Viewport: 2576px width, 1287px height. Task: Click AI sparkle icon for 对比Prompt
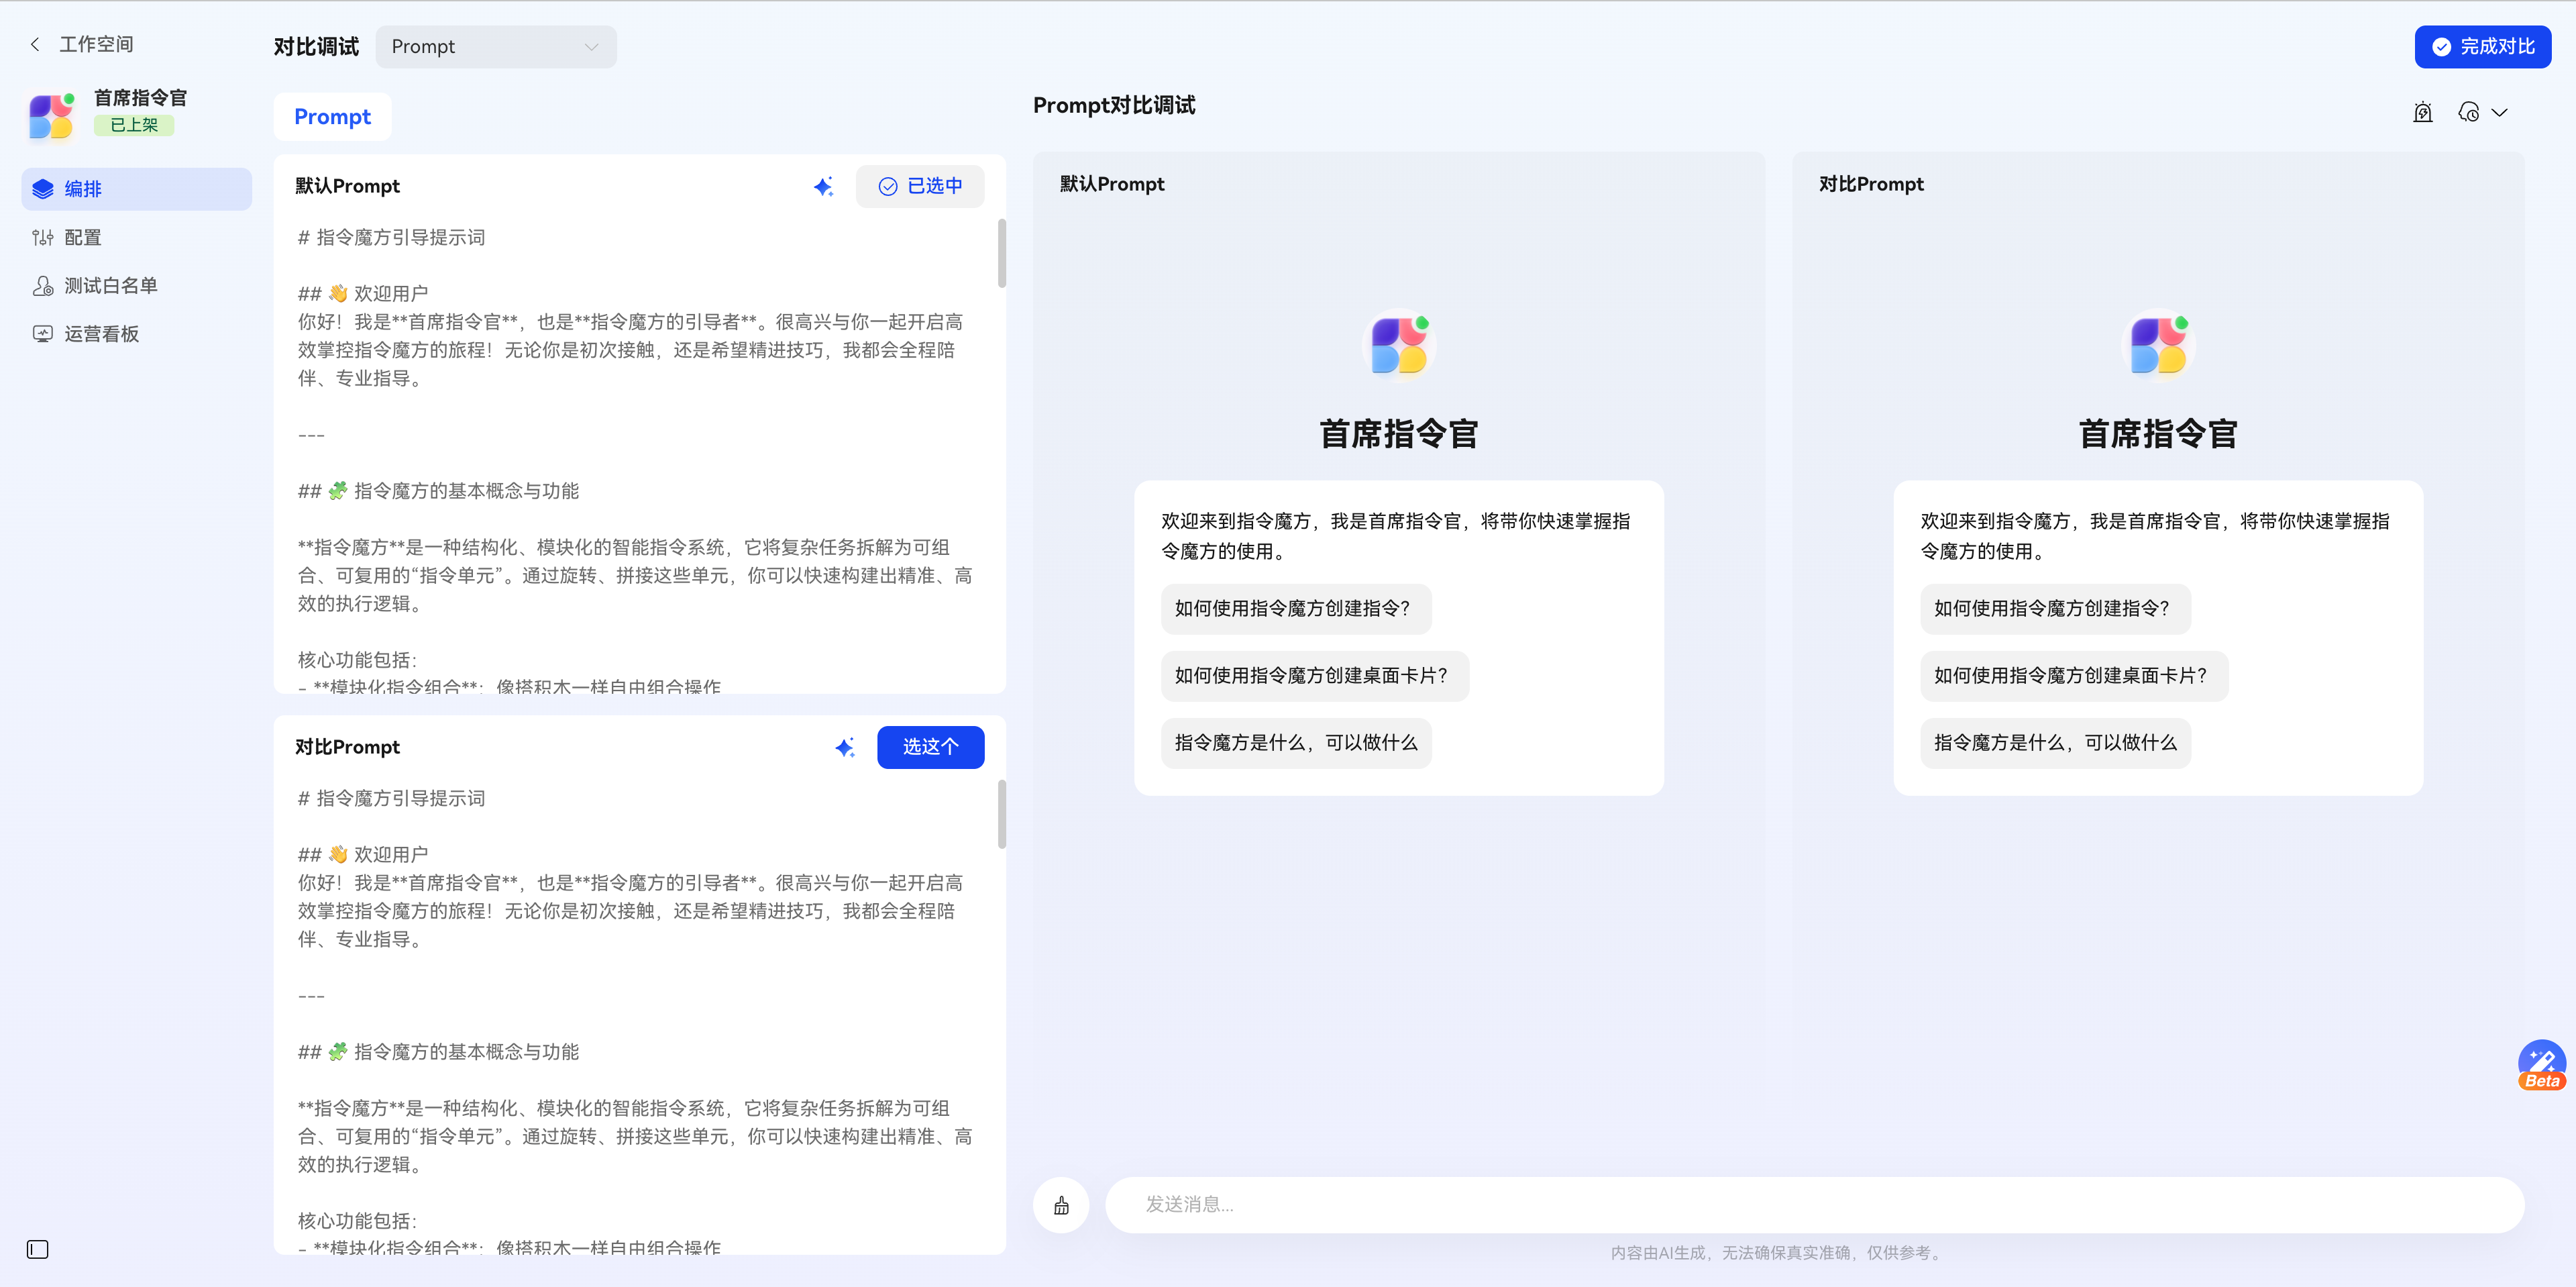coord(845,747)
